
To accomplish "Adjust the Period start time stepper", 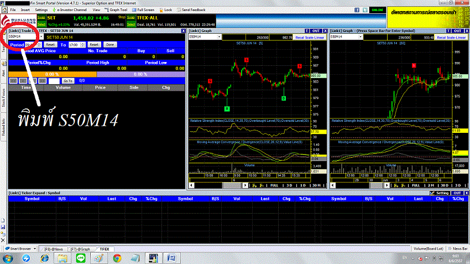I will click(x=39, y=45).
